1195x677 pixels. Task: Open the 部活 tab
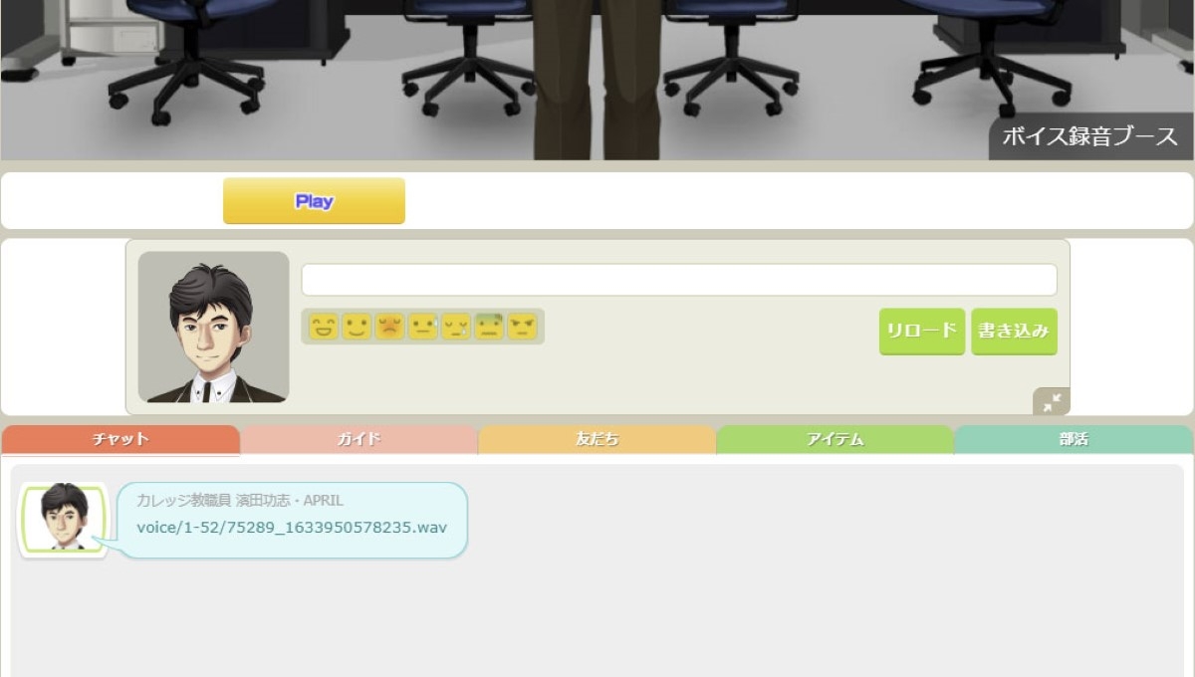pyautogui.click(x=1073, y=440)
